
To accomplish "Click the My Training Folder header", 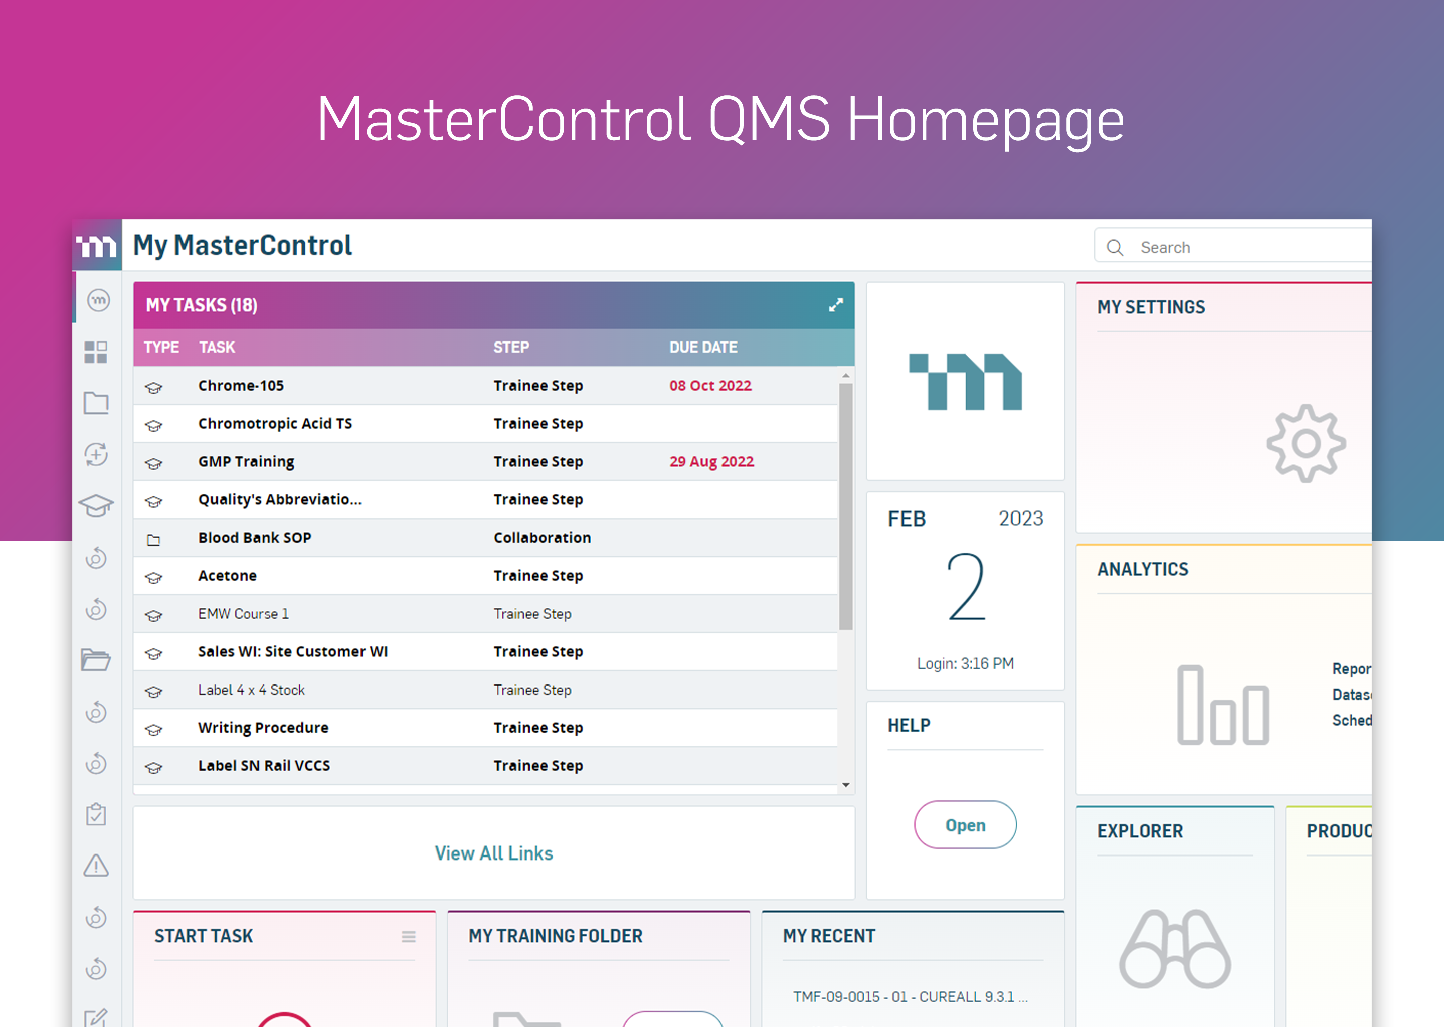I will coord(556,936).
